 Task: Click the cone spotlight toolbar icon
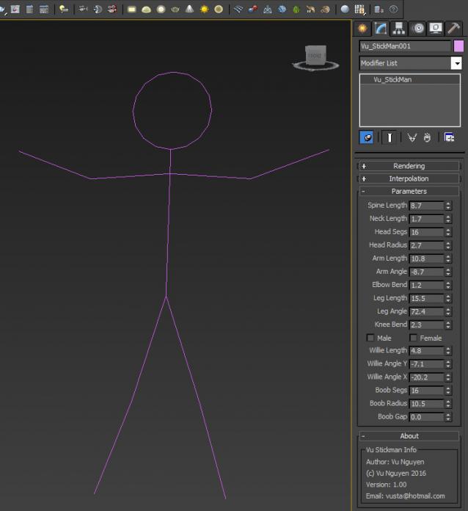189,9
